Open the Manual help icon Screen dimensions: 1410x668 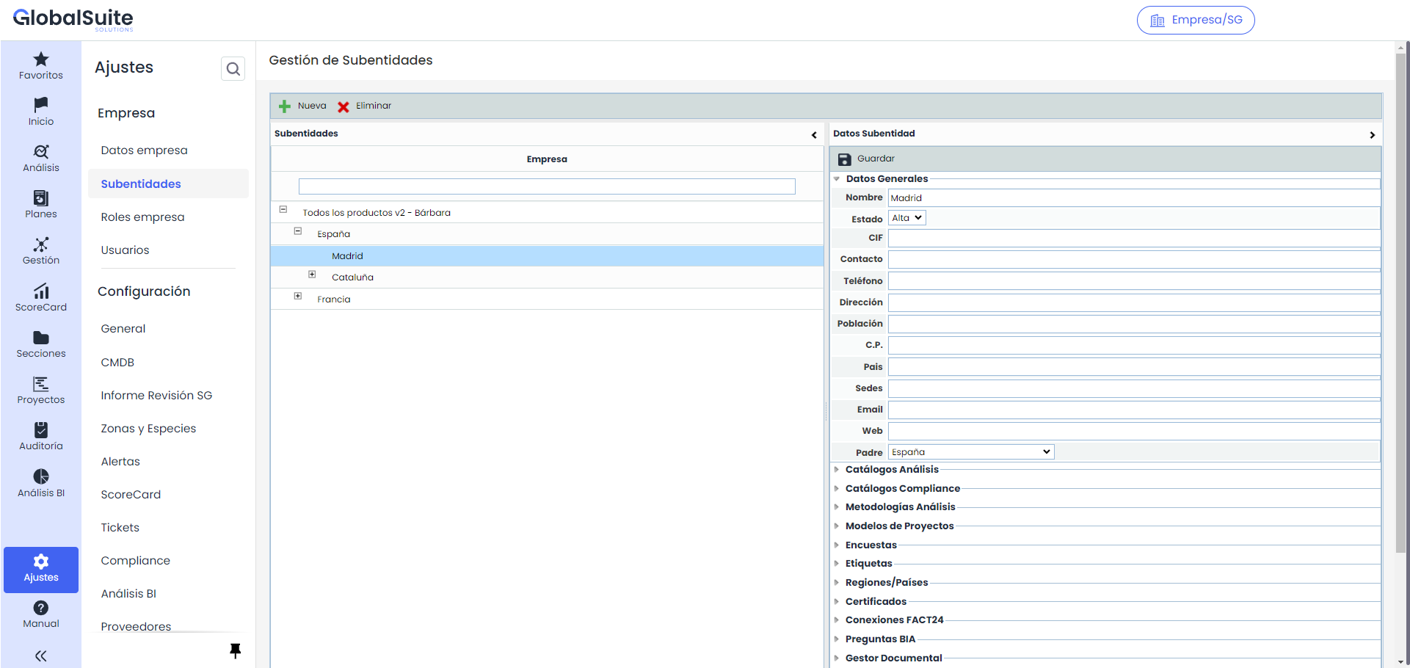coord(41,608)
